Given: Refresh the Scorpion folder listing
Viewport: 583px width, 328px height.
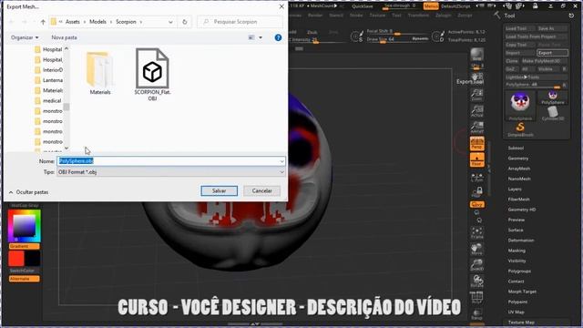Looking at the screenshot, I should [x=184, y=22].
